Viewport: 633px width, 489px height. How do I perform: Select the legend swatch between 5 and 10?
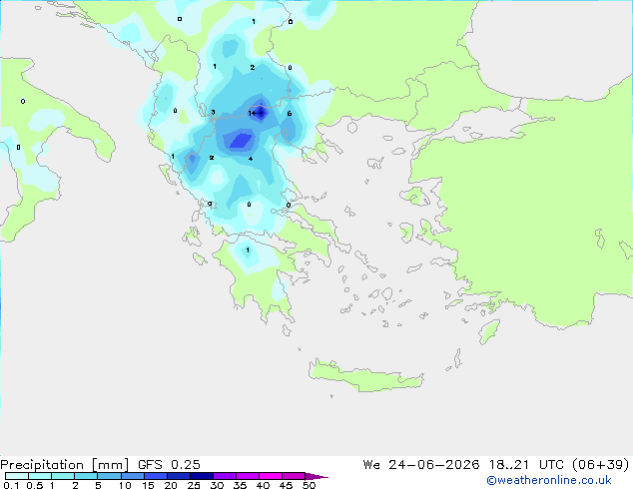[109, 476]
